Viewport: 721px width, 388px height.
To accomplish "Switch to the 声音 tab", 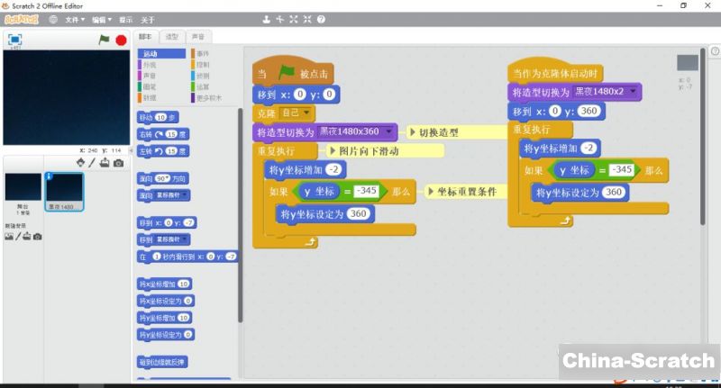I will point(197,37).
